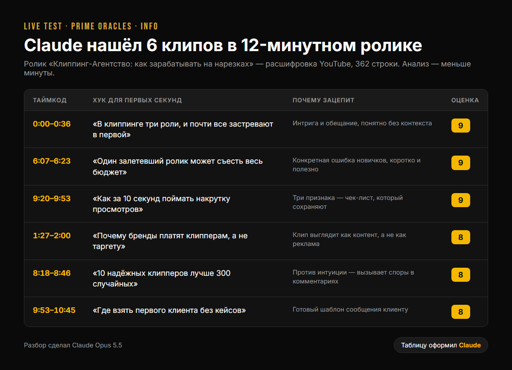
Task: Click hook '«Один залетевший ролик может съесть весь бюджет»'
Action: [177, 167]
